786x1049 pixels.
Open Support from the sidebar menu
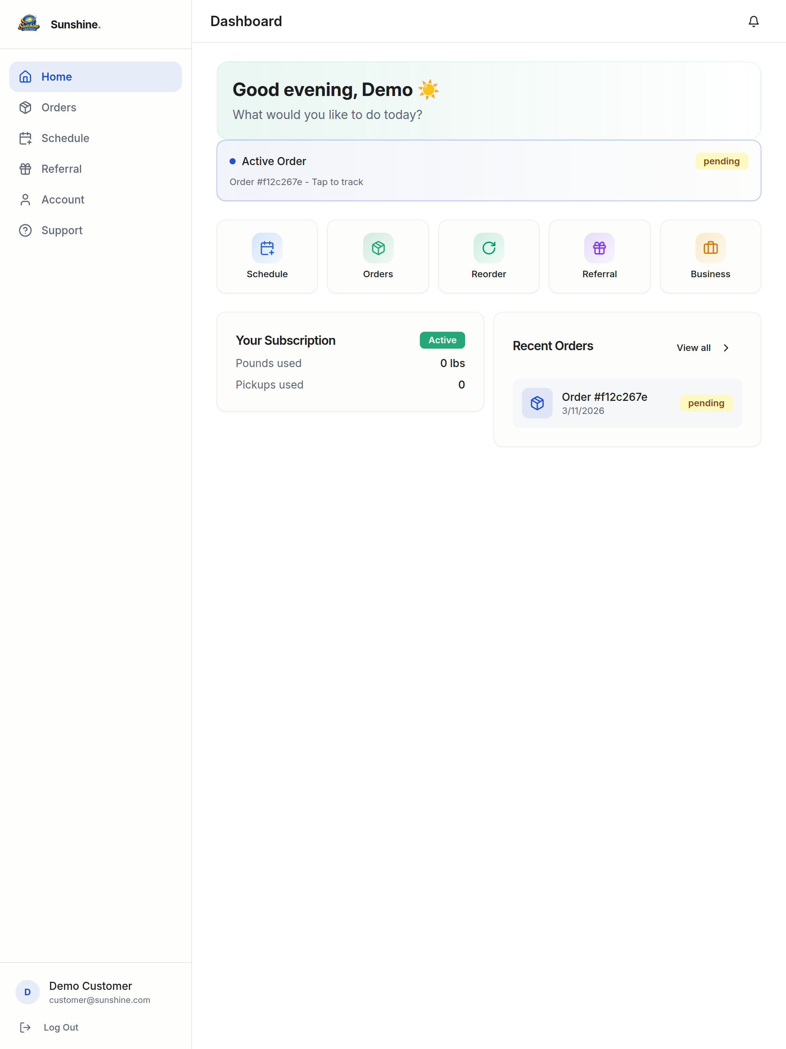click(x=95, y=230)
